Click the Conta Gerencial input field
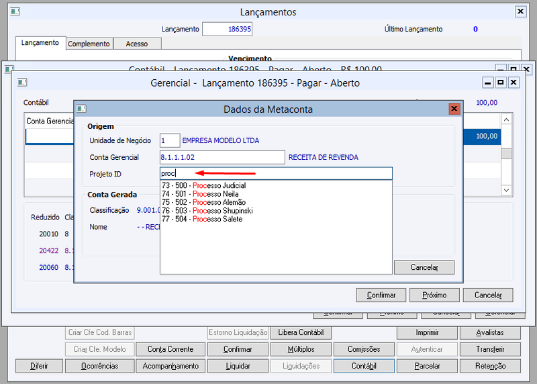Image resolution: width=537 pixels, height=384 pixels. [222, 157]
